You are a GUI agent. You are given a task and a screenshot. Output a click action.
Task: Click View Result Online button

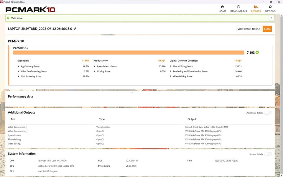click(x=249, y=29)
